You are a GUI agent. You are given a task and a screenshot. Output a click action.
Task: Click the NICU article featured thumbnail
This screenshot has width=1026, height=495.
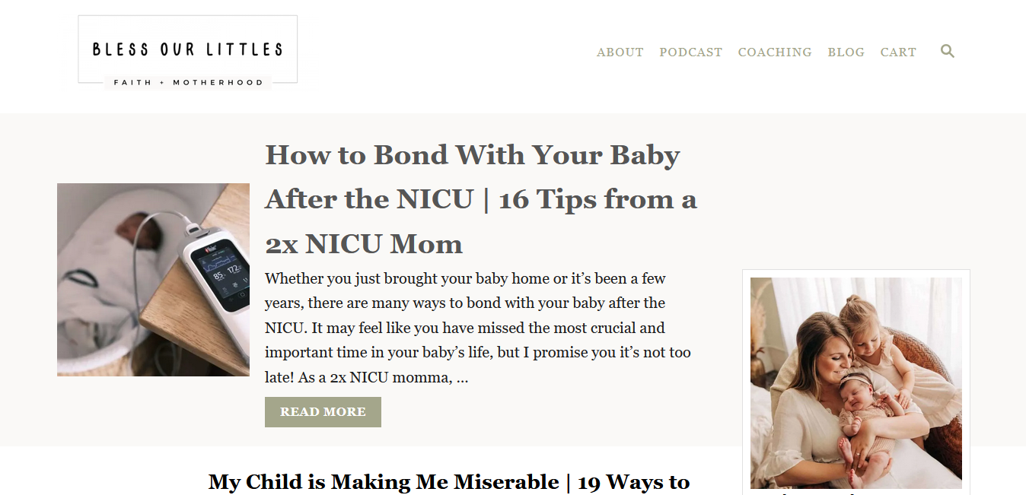click(x=153, y=280)
